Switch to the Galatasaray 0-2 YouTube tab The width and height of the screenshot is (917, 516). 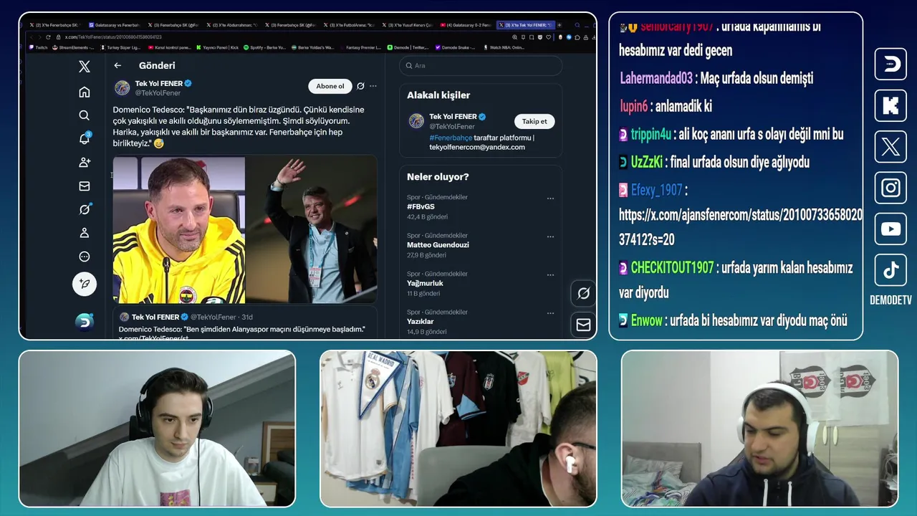466,25
